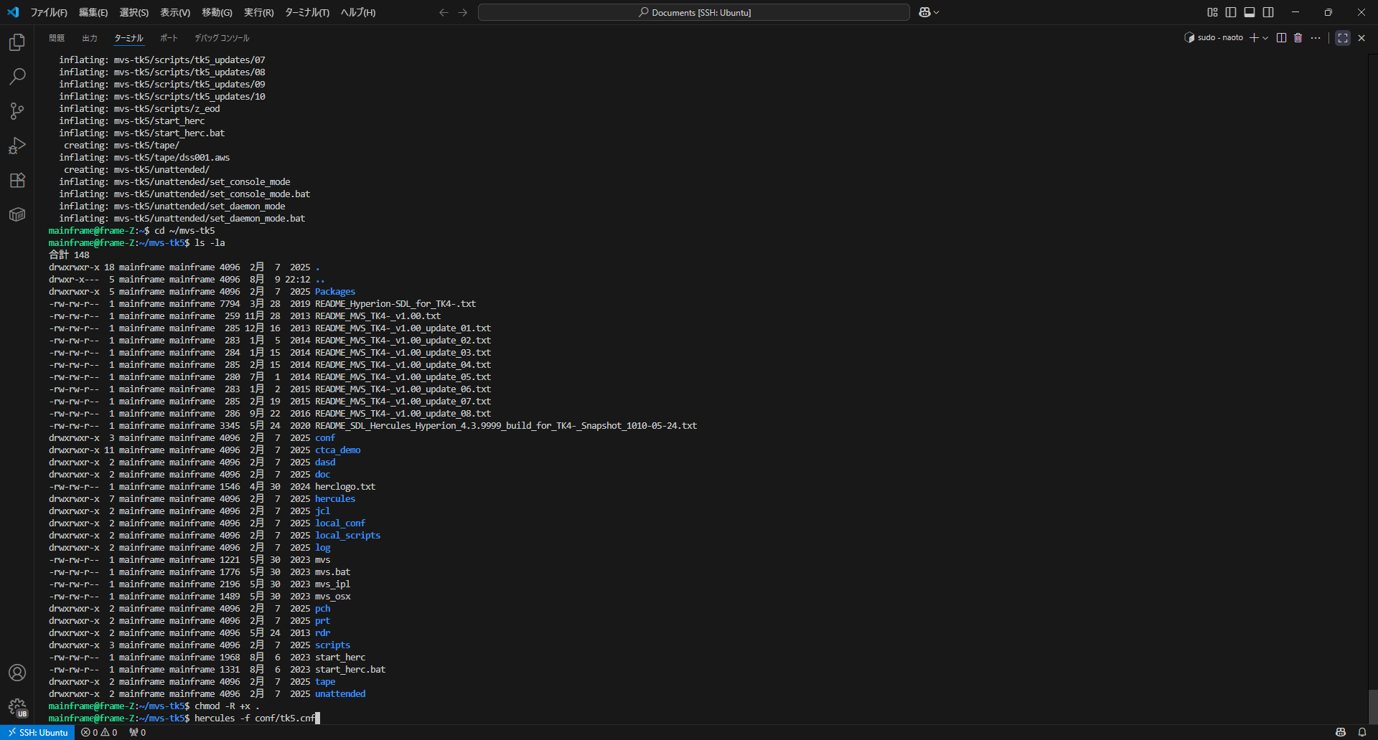Open the Search view in activity bar
1378x740 pixels.
(x=17, y=76)
